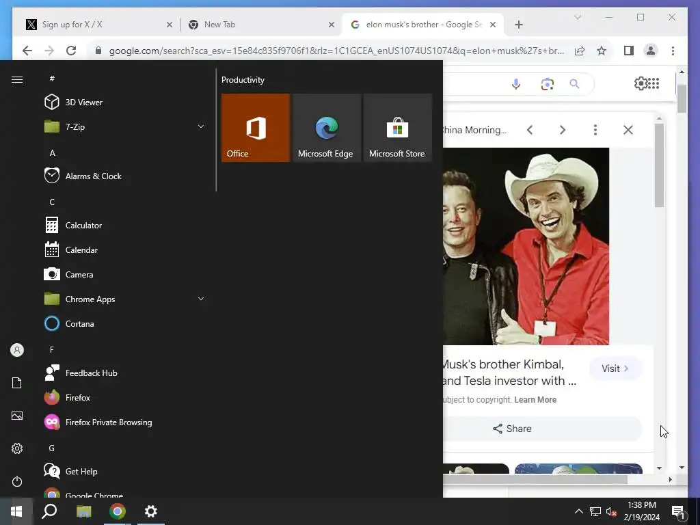The width and height of the screenshot is (700, 525).
Task: Click the Chrome address bar
Action: point(336,51)
